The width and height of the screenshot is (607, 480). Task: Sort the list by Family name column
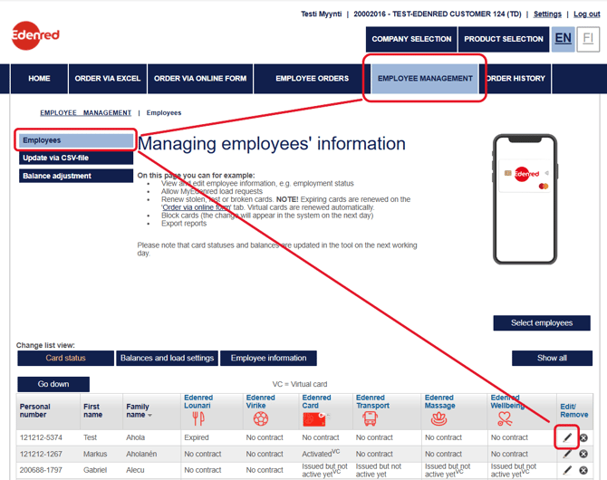click(139, 410)
